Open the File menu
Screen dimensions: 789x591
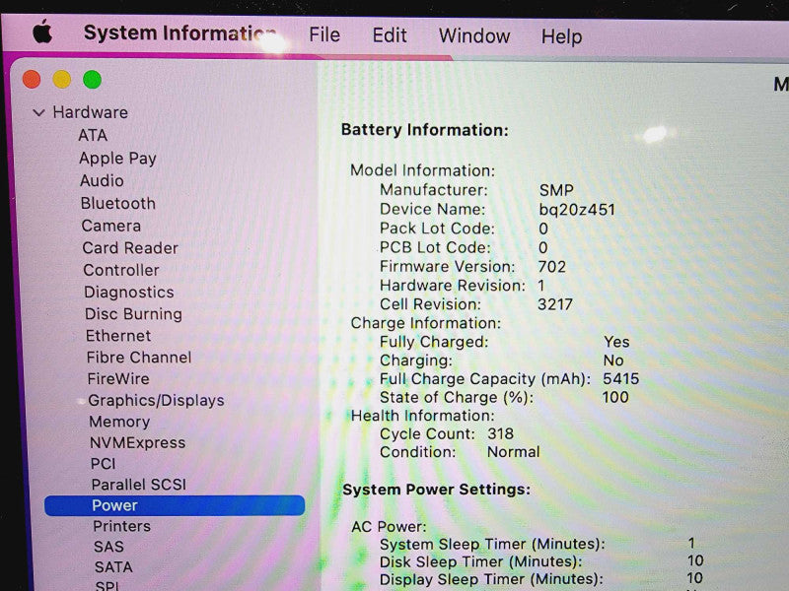tap(324, 35)
